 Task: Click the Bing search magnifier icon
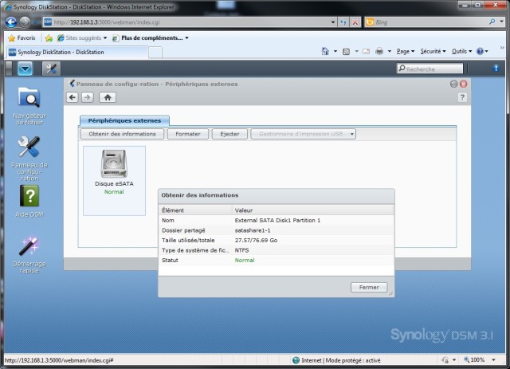click(492, 22)
